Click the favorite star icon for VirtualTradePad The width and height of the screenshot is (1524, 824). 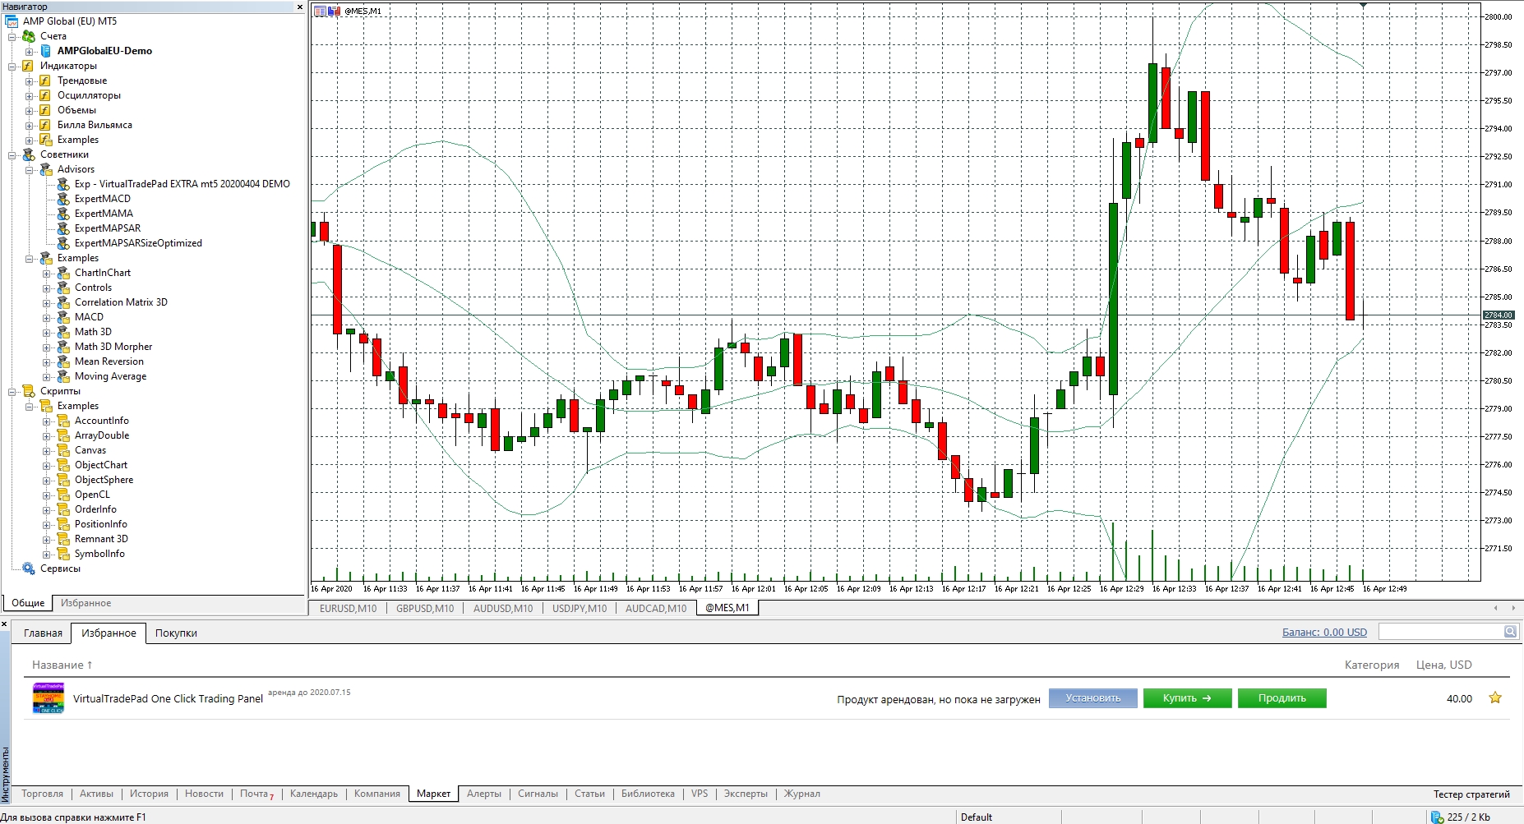click(1495, 698)
